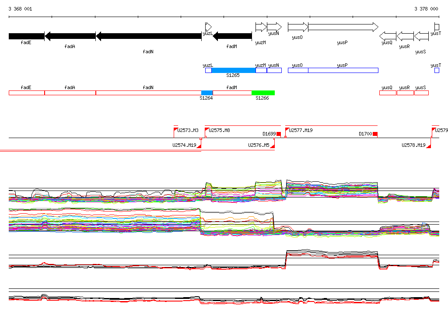Screen dimensions: 448x312
Task: Click the filled blue S1265 segment
Action: (x=234, y=70)
